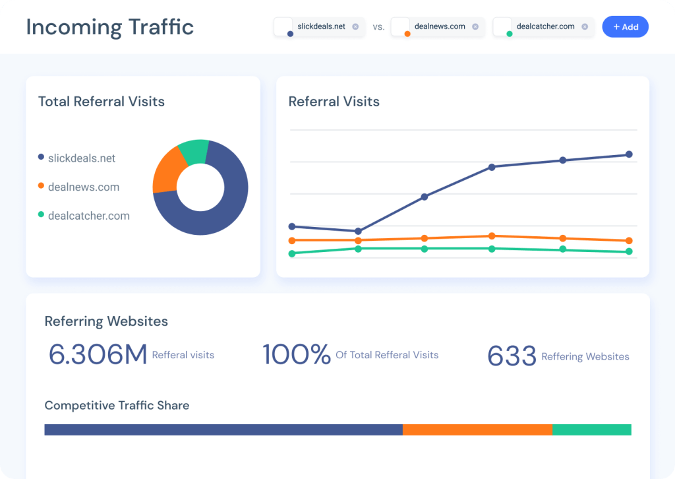Click slickdeals.net in the donut chart legend

(82, 158)
